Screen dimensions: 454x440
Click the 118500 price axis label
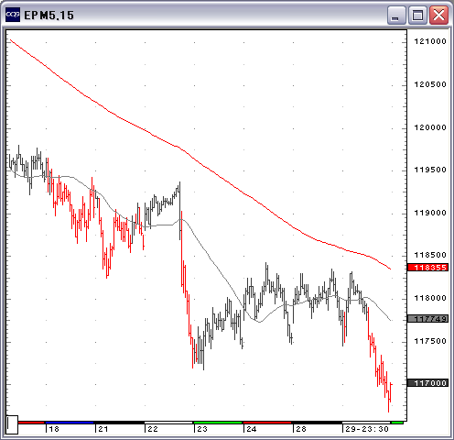430,255
